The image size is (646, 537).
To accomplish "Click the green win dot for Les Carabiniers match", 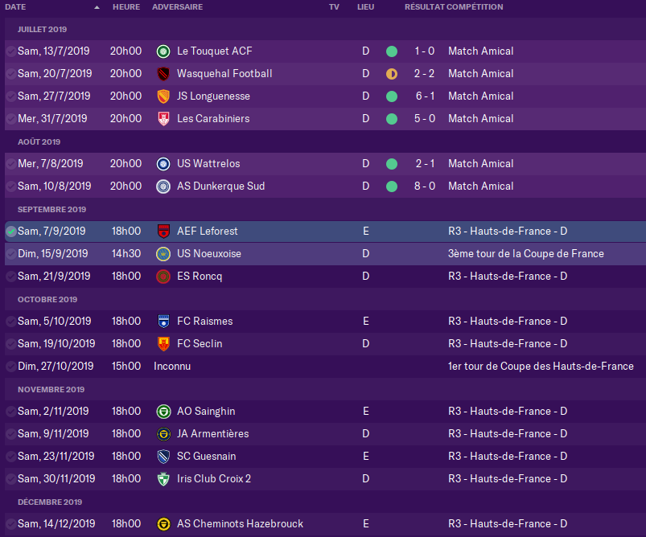I will [x=392, y=119].
